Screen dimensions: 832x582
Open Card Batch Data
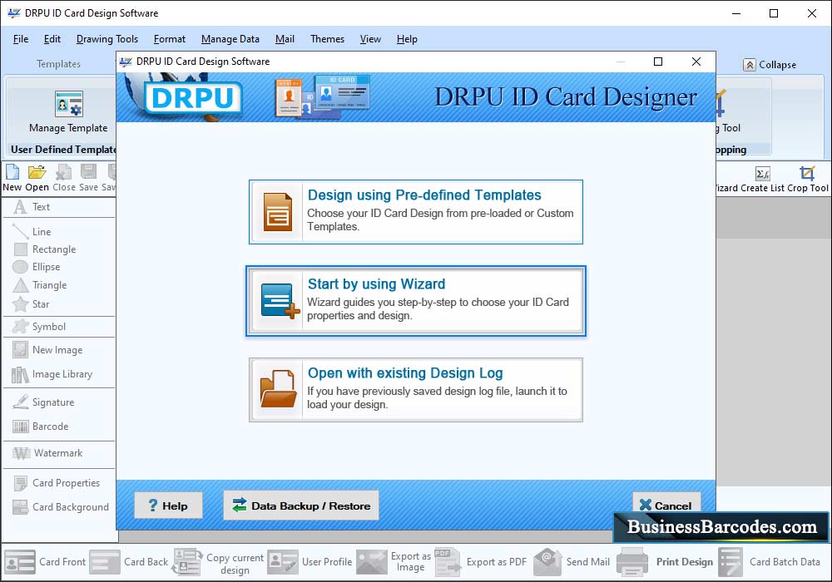[x=770, y=562]
